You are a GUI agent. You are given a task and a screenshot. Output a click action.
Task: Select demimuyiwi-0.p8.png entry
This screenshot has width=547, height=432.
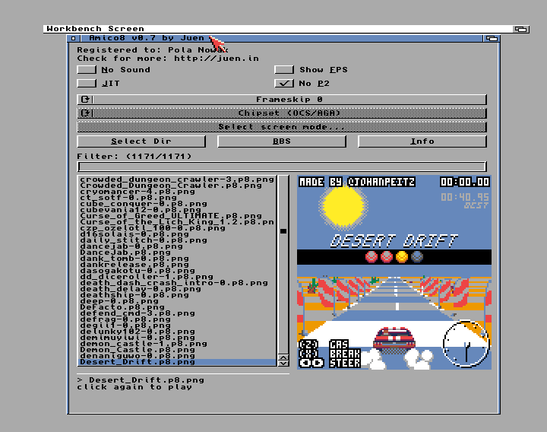[177, 338]
